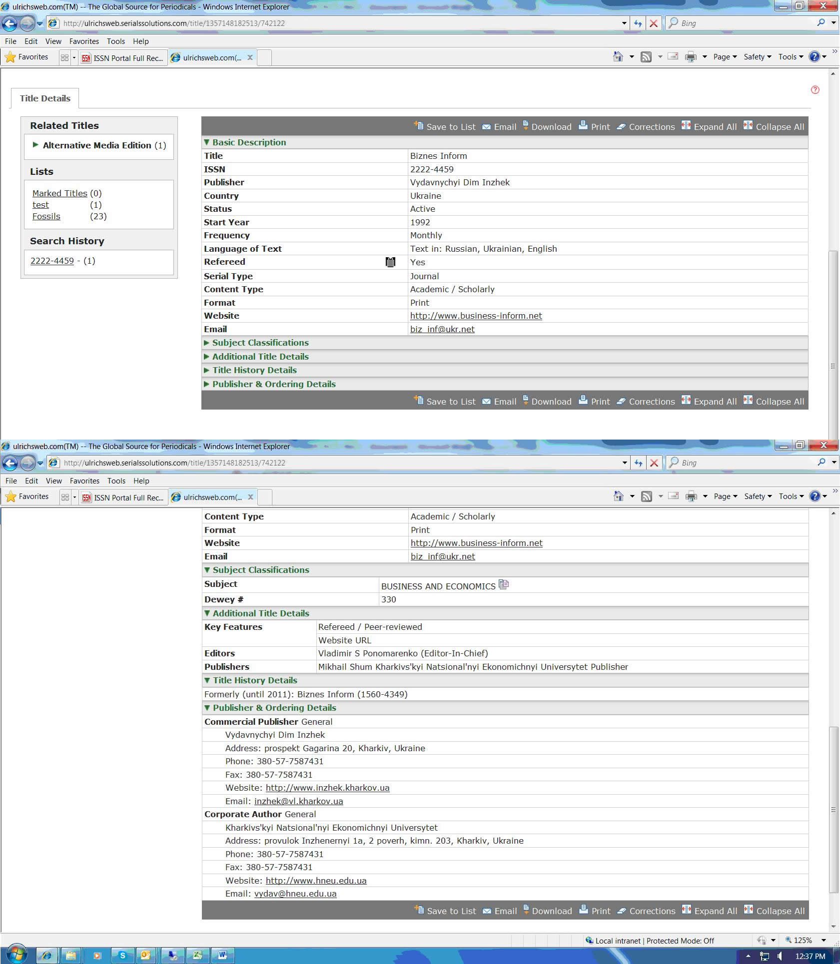Open Excel from the Windows taskbar
The image size is (840, 964).
[197, 956]
